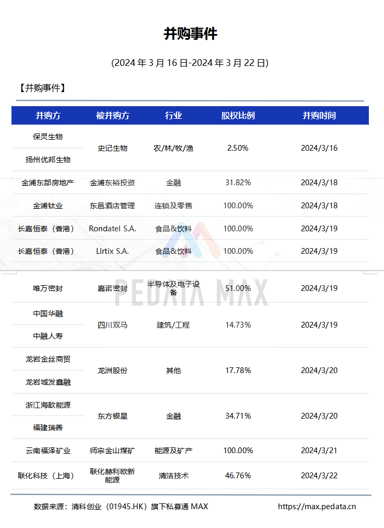Select the 浙江海歆能源 cell
Image resolution: width=384 pixels, height=528 pixels.
48,405
